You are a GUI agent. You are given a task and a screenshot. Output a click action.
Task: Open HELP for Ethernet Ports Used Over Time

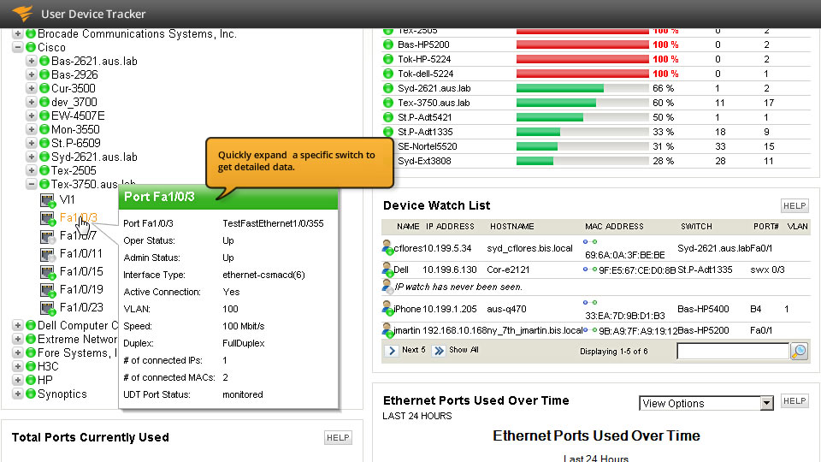[794, 400]
